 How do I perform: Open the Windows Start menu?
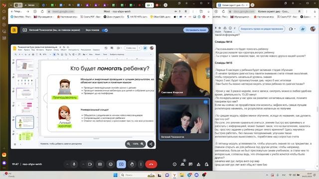[115, 175]
